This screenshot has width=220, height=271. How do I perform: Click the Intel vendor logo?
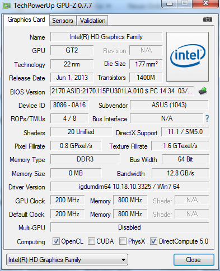coord(188,56)
